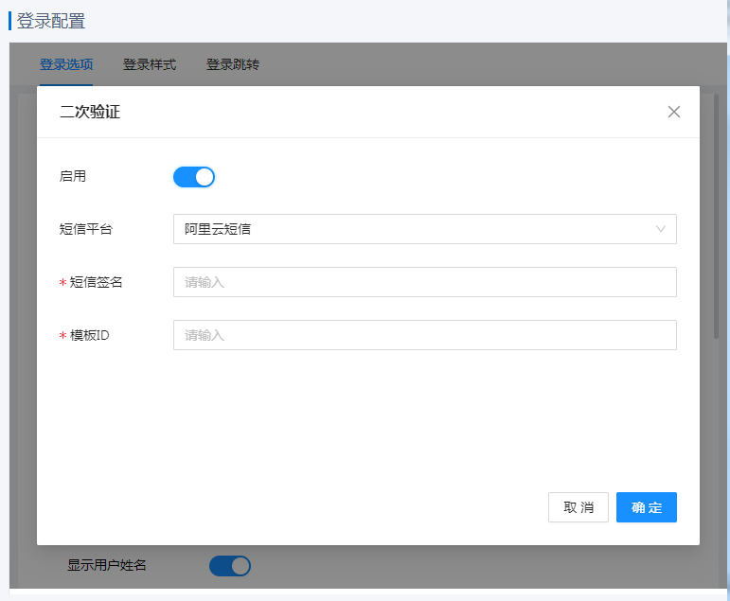Toggle the 显示用户姓名 switch
Image resolution: width=730 pixels, height=601 pixels.
tap(229, 566)
